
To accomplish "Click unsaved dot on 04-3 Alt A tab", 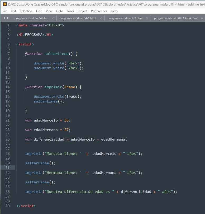I will coord(202,18).
